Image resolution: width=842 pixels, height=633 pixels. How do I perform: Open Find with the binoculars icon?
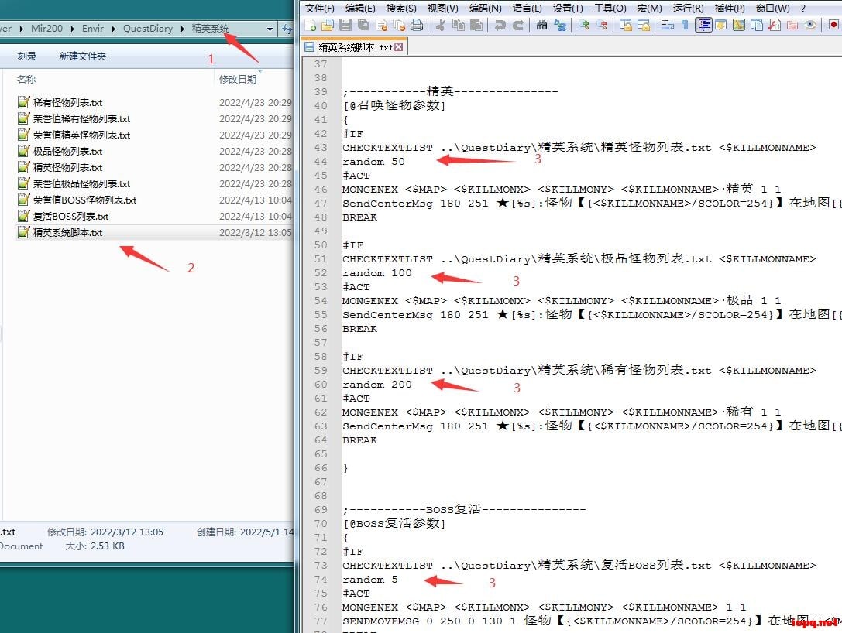[542, 25]
